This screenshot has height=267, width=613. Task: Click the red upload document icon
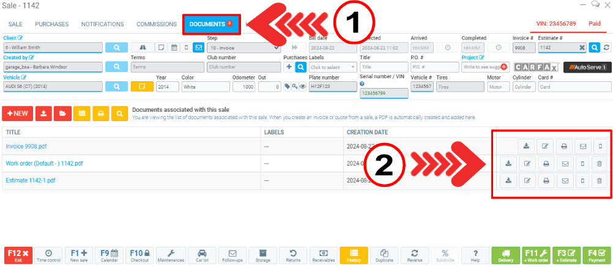pos(43,113)
